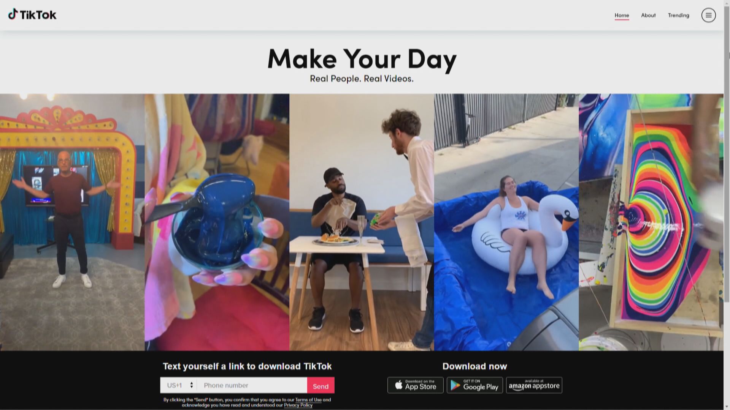Click the country code stepper arrows

coord(191,385)
